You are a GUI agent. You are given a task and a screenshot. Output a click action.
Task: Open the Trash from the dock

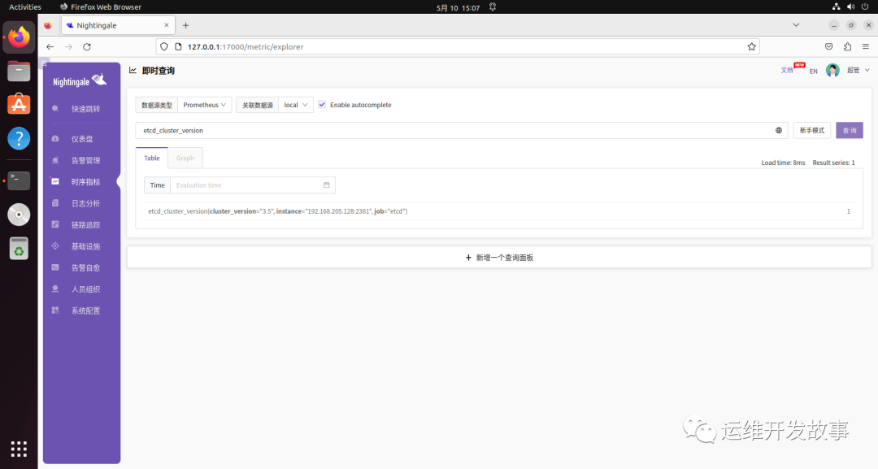19,249
